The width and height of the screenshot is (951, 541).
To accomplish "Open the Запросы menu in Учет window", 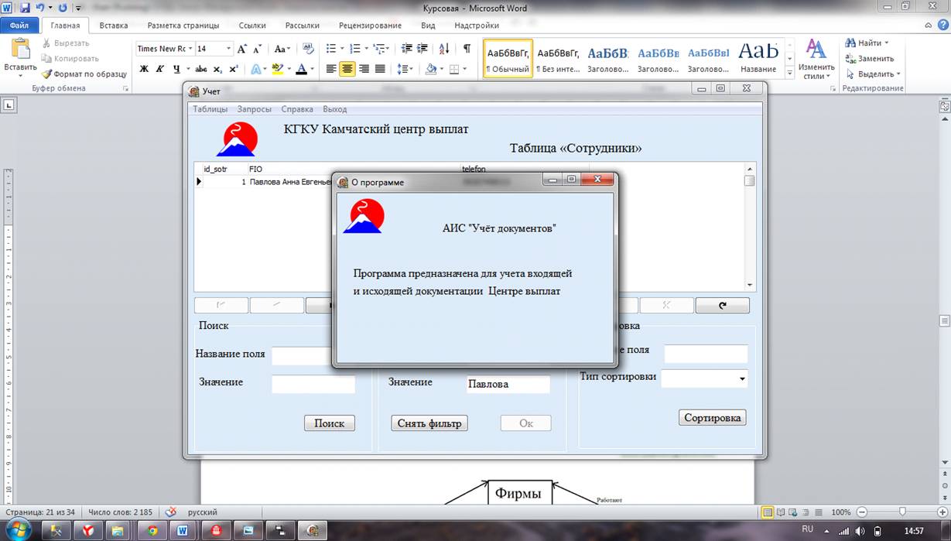I will (x=254, y=109).
